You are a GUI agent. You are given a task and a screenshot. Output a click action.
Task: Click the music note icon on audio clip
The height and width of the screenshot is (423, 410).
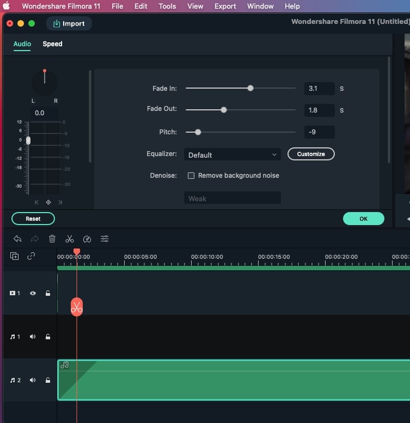pos(65,365)
